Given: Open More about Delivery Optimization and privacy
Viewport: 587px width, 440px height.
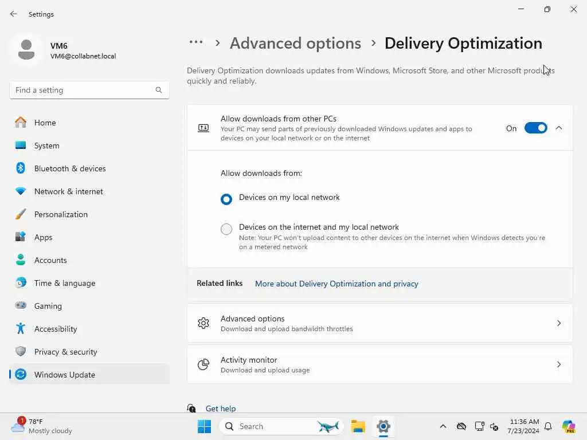Looking at the screenshot, I should coord(336,284).
